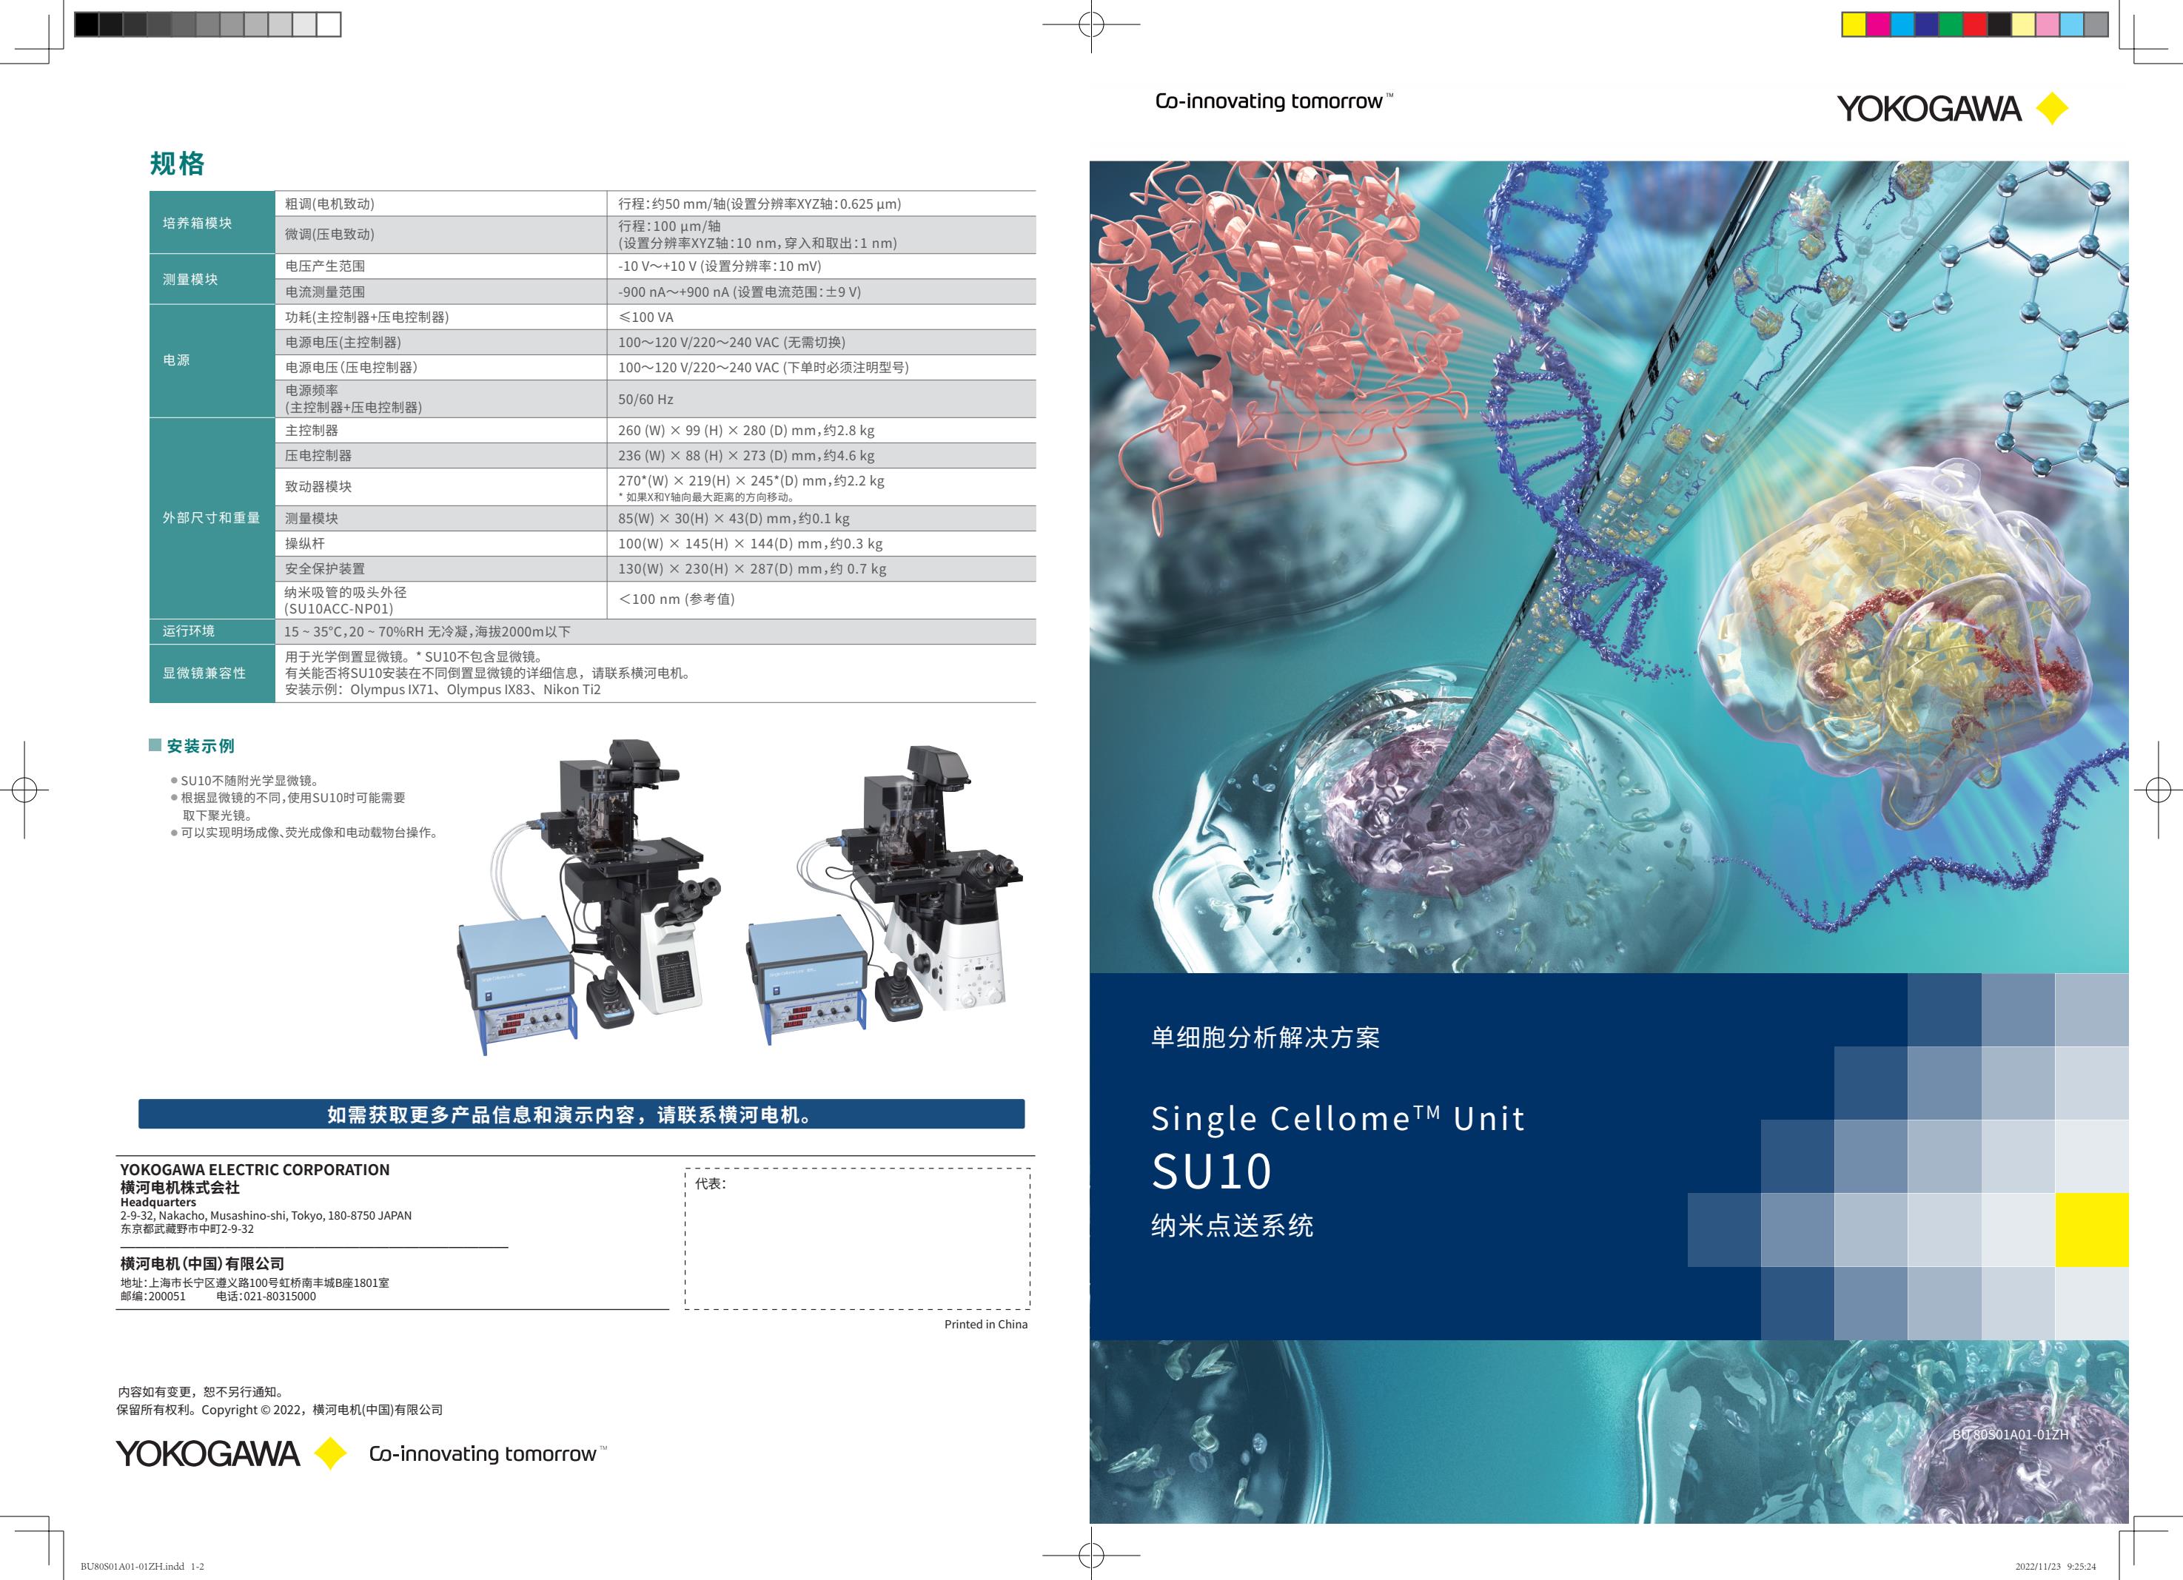This screenshot has height=1580, width=2183.
Task: Click the Single Cellome Unit cover title
Action: click(x=1338, y=1118)
